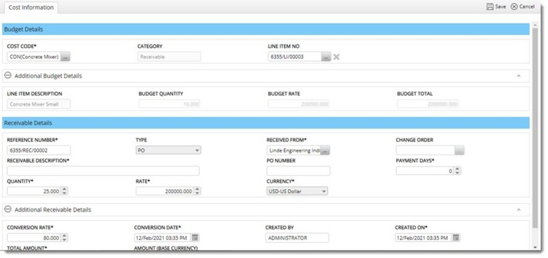Click the Payment Days input field

coord(425,171)
